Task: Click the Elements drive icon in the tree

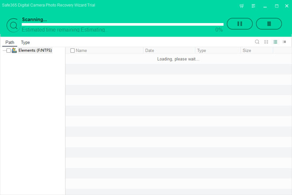Action: point(14,50)
